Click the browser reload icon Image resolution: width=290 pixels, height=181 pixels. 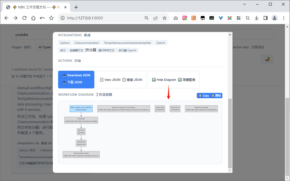[x=24, y=18]
